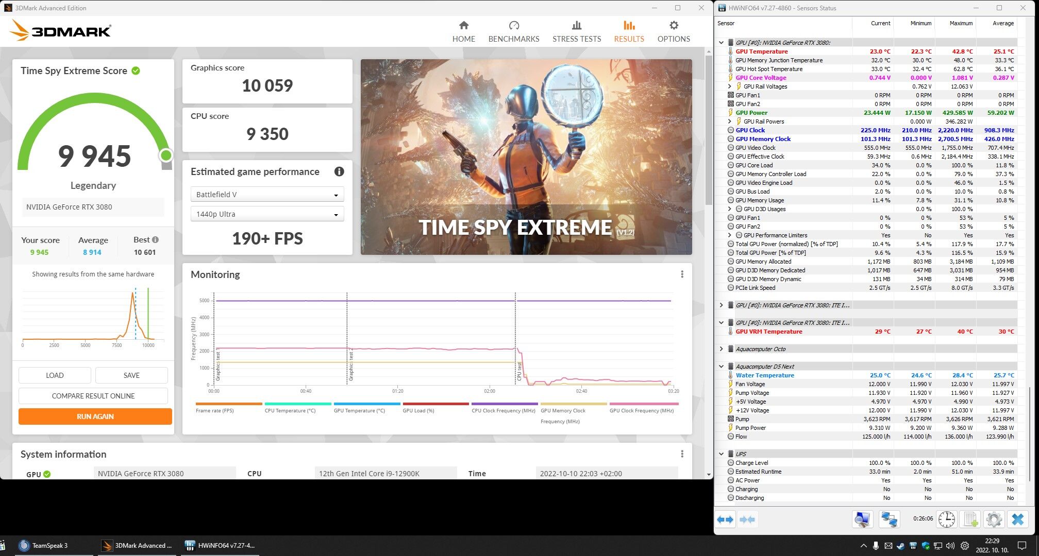The image size is (1039, 556).
Task: Show hidden tray icons chevron
Action: click(x=863, y=546)
